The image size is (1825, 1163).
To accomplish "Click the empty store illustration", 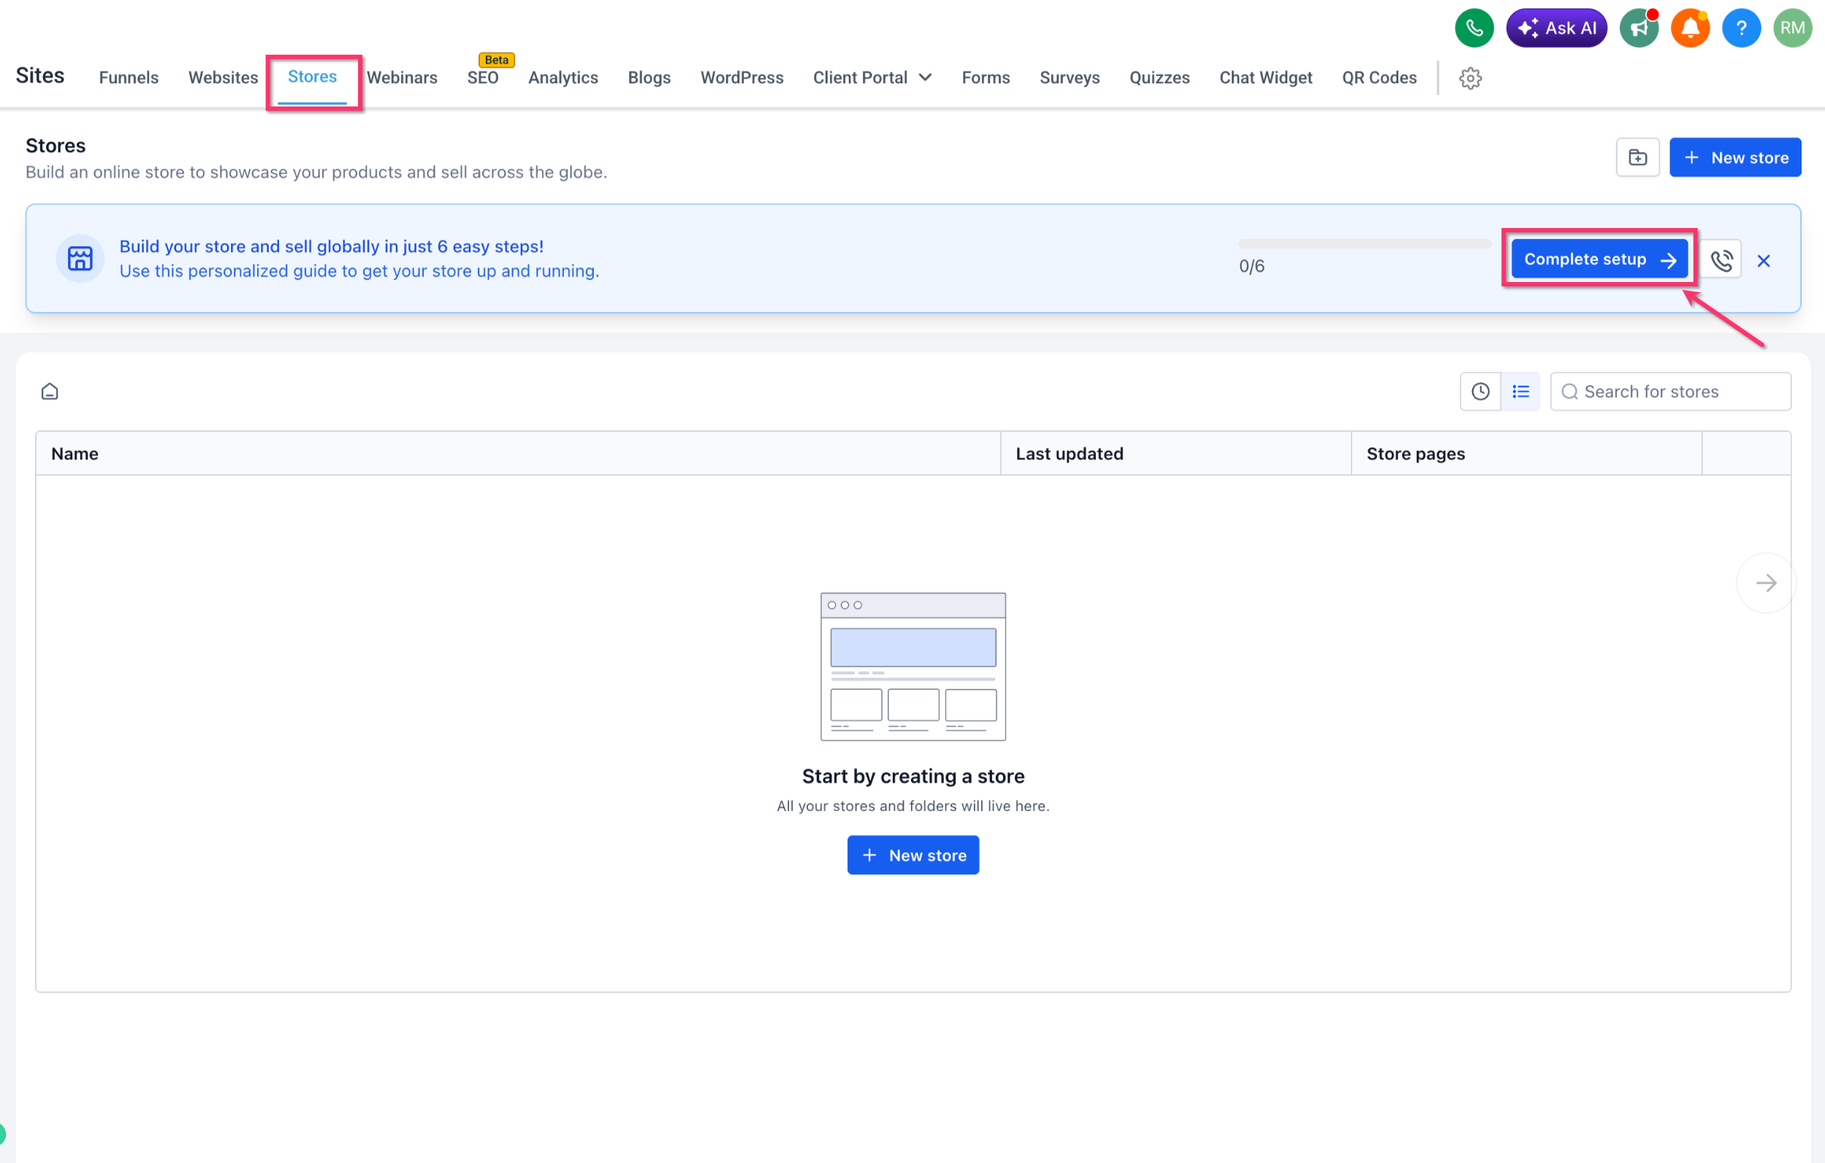I will [912, 666].
